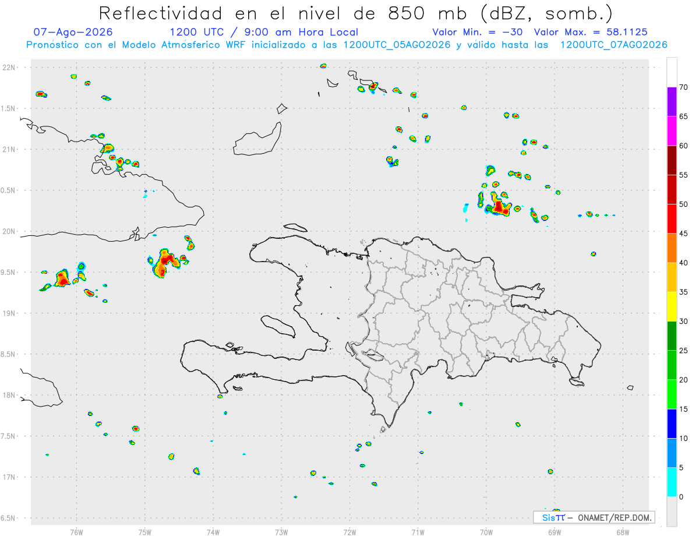Select the dark red 50–55 dBZ colorbar segment
Screen dimensions: 699x540
point(672,189)
